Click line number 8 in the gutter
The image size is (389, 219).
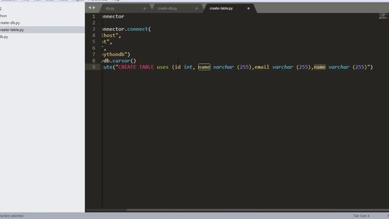click(94, 61)
